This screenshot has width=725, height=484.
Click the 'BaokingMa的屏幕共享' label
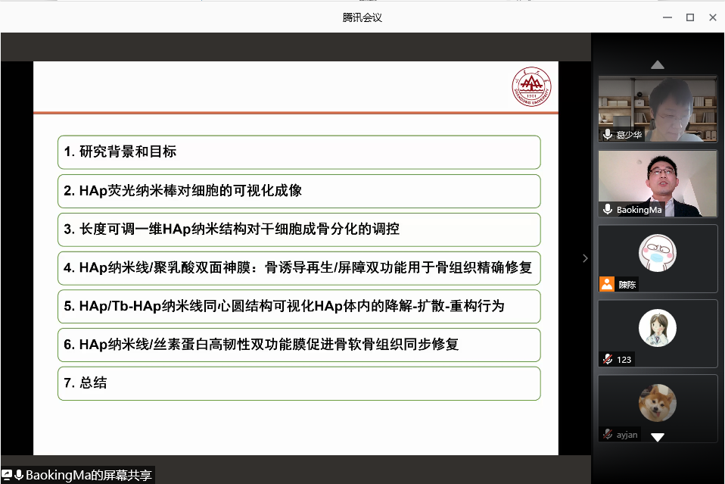[89, 475]
